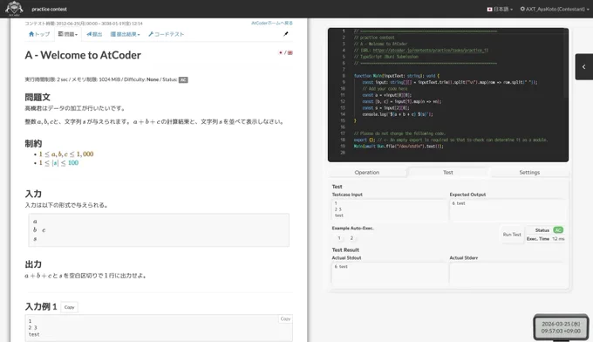
Task: Expand the 提出結果 results dropdown tab
Action: tap(126, 34)
